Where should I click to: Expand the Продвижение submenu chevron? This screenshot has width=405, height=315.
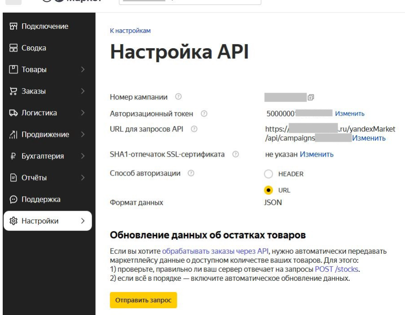click(x=83, y=135)
